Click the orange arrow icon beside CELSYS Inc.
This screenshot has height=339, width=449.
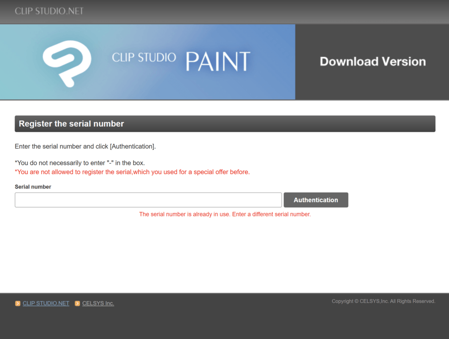pyautogui.click(x=77, y=303)
